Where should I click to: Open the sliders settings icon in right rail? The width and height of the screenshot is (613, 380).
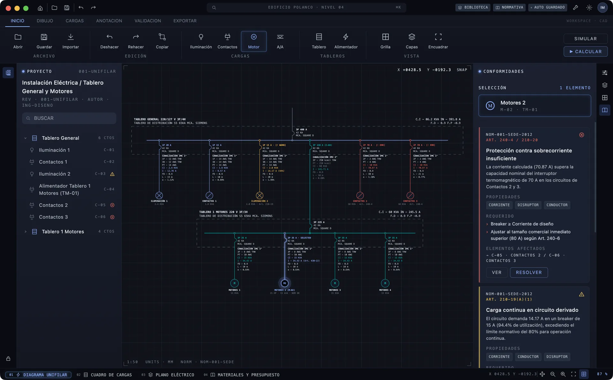tap(605, 73)
